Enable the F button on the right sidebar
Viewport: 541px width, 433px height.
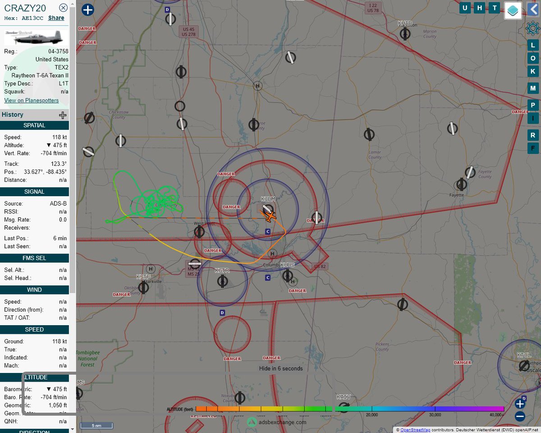(533, 147)
